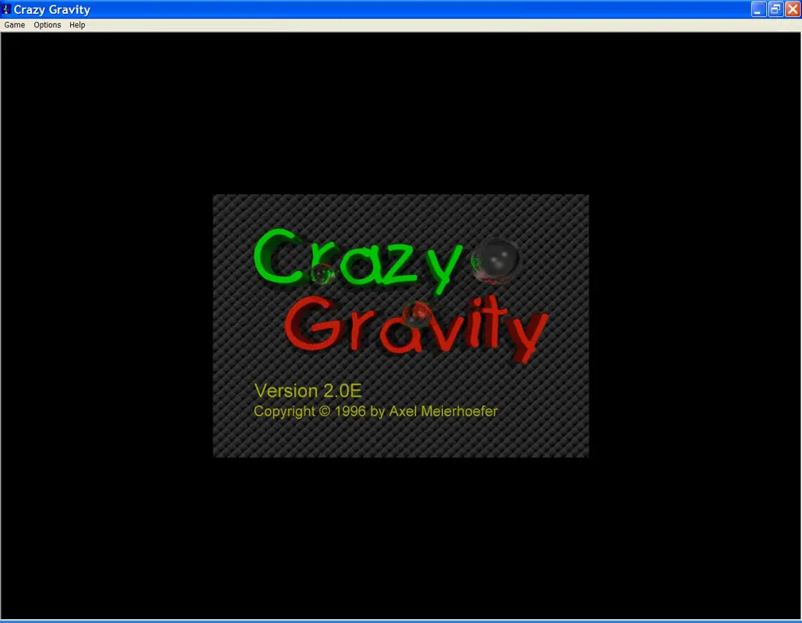The height and width of the screenshot is (623, 802).
Task: Click the "Version 2.0E" text
Action: pyautogui.click(x=308, y=391)
